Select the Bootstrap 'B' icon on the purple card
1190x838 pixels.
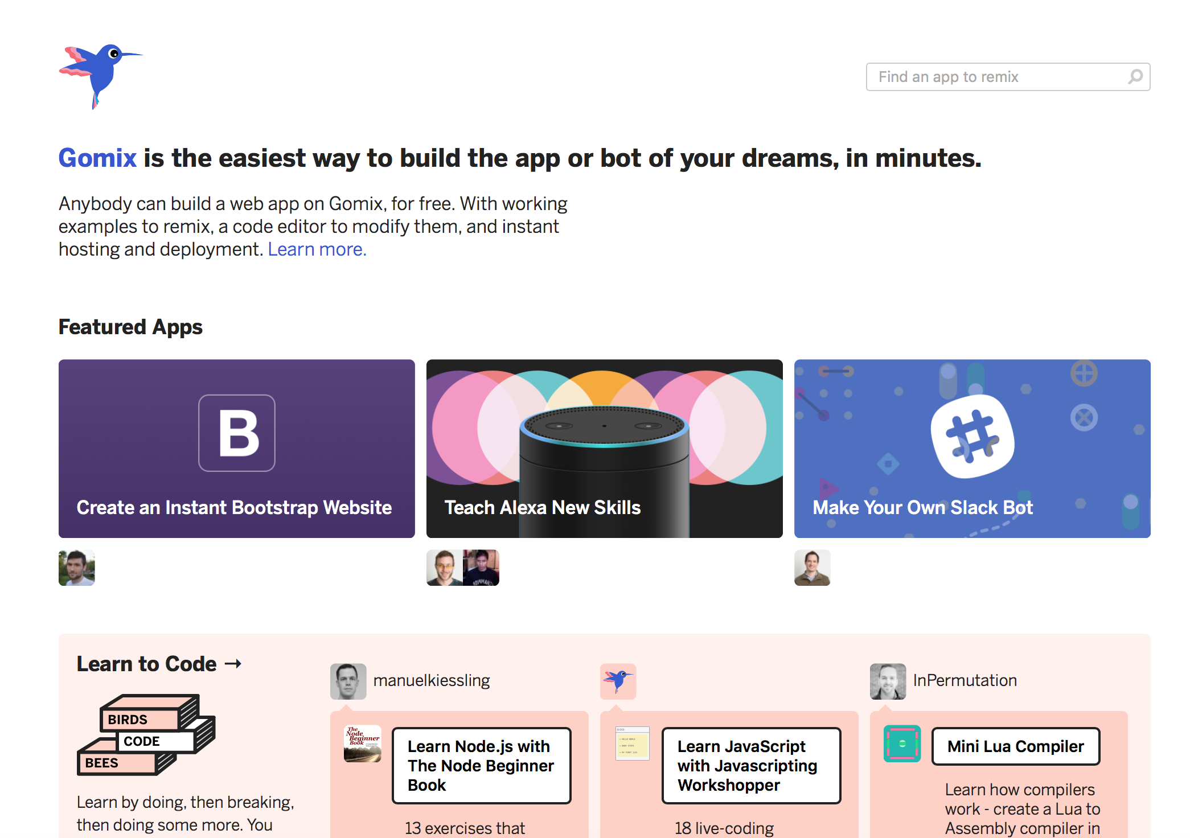tap(236, 433)
